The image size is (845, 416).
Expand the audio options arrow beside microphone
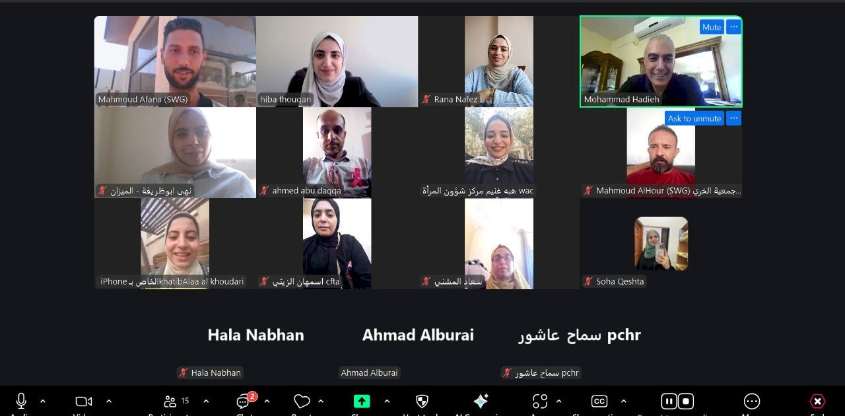pos(43,401)
